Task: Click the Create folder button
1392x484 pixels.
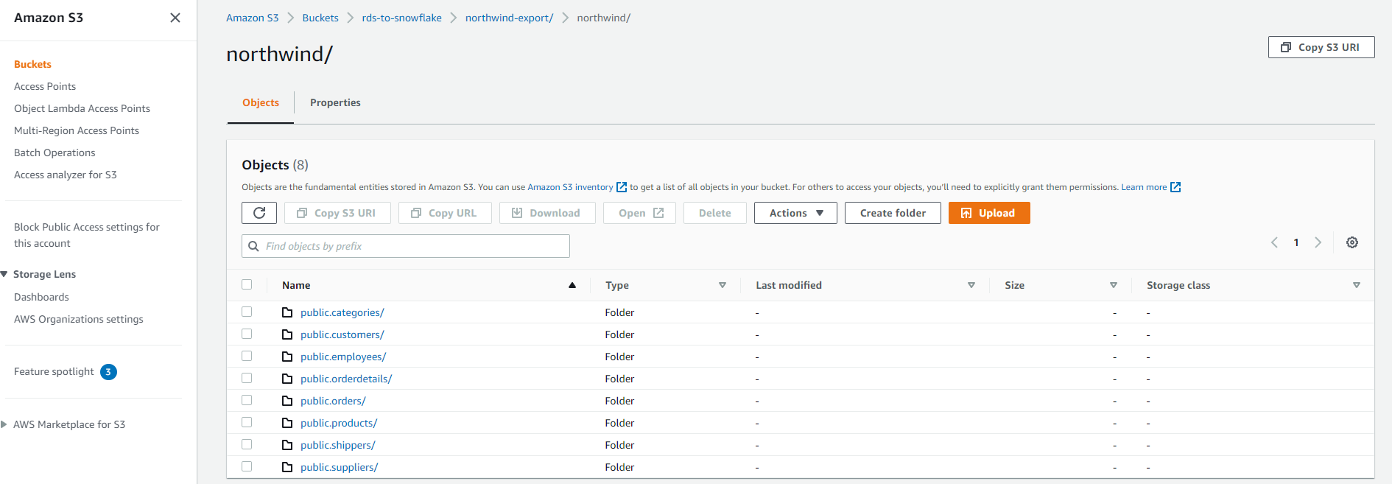Action: pyautogui.click(x=893, y=213)
